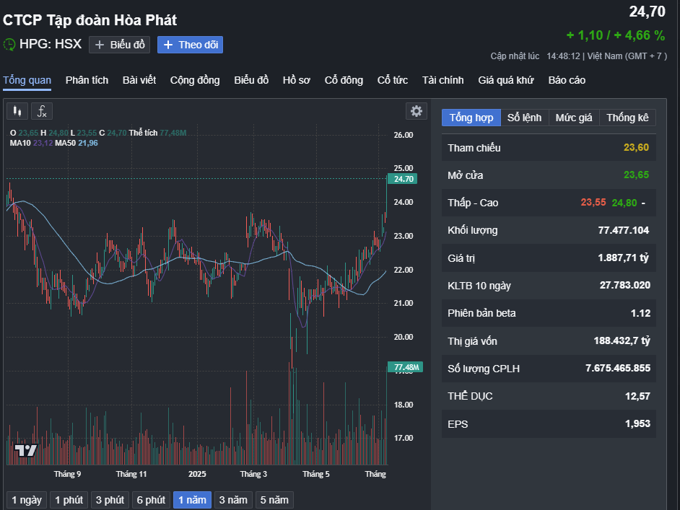
Task: Open the Báo cáo tab
Action: (x=567, y=80)
